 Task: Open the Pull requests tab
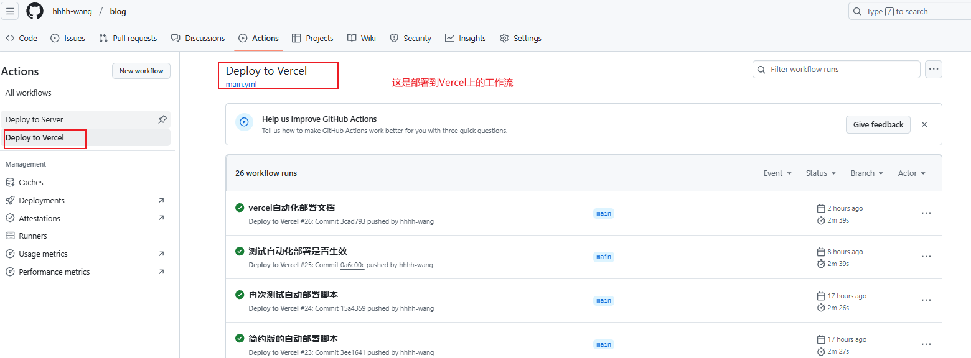click(x=128, y=38)
